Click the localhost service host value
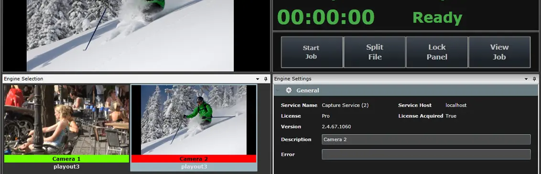The image size is (541, 174). coord(456,106)
